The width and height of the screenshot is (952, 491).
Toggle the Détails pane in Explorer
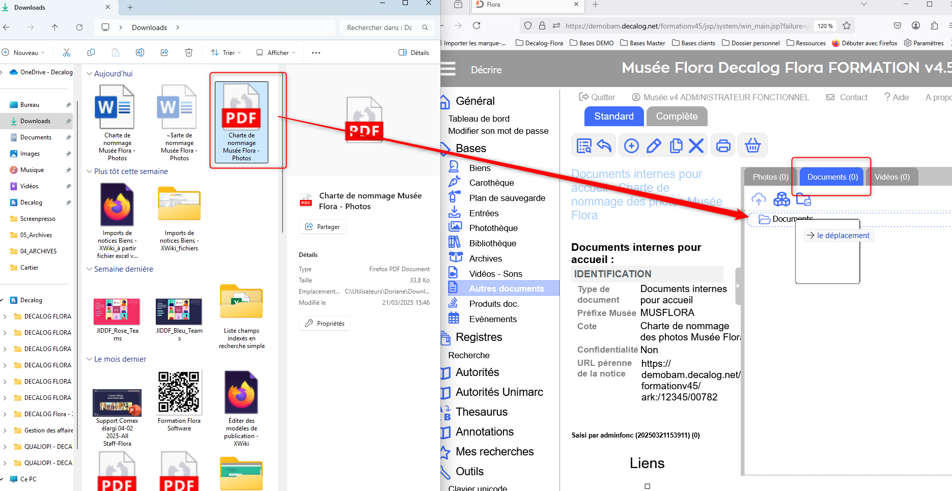414,52
